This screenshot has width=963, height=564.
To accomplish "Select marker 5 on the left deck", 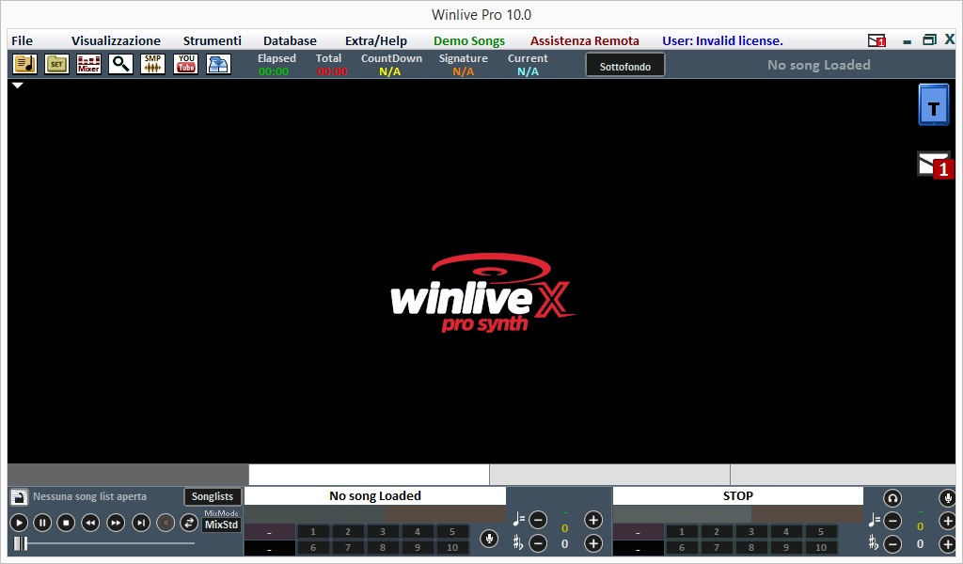I will 452,531.
